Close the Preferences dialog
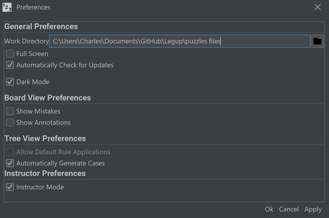Viewport: 329px width, 218px height. click(317, 7)
